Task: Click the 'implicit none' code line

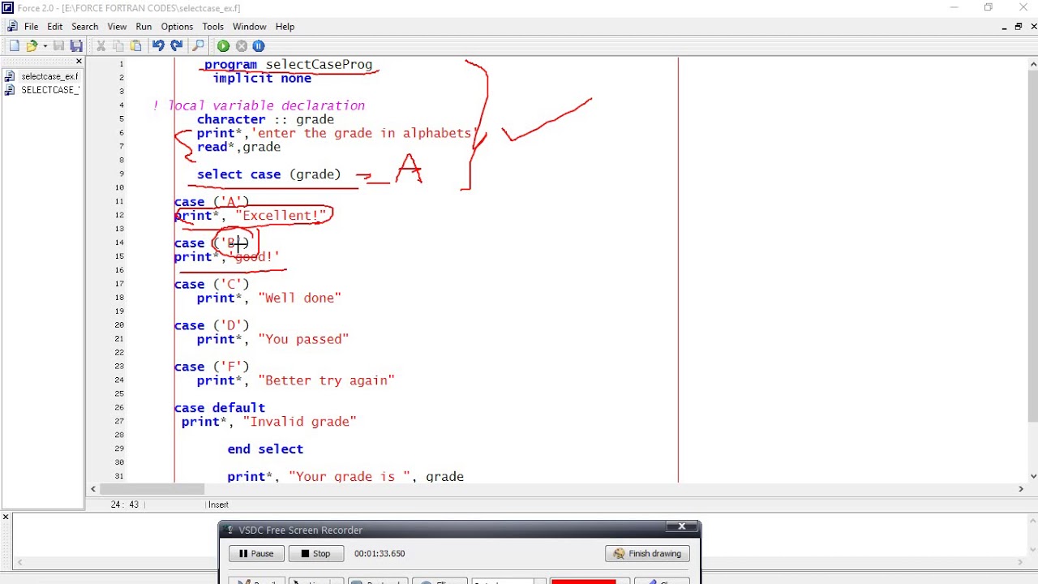Action: pos(262,79)
